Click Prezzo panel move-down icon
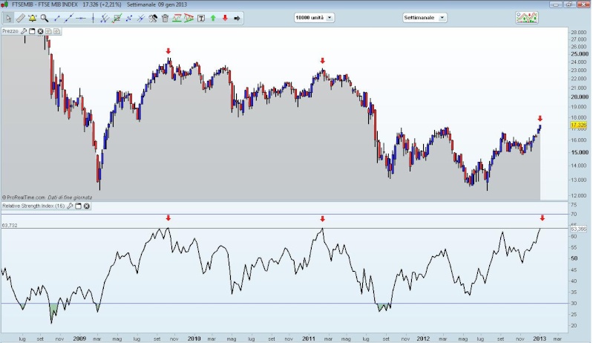593x343 pixels. [56, 31]
